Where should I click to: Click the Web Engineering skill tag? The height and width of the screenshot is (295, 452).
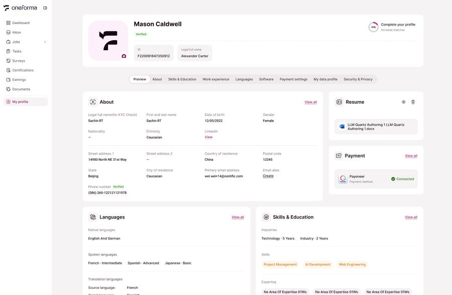pos(352,264)
